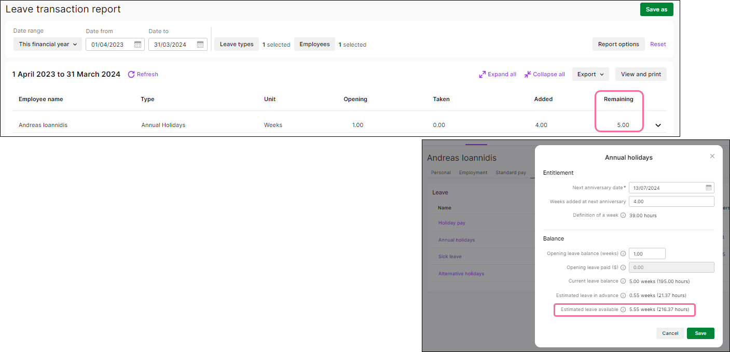Click View and print button

(x=641, y=74)
